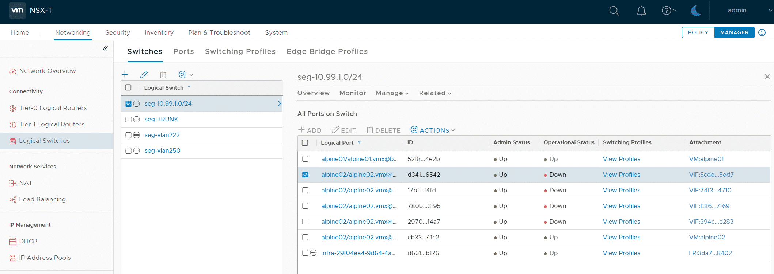Check the infra-29f04ea4 port checkbox
The width and height of the screenshot is (774, 274).
pos(305,253)
